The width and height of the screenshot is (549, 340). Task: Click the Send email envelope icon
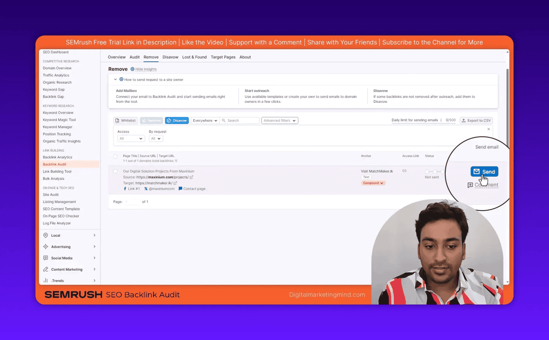click(x=477, y=171)
